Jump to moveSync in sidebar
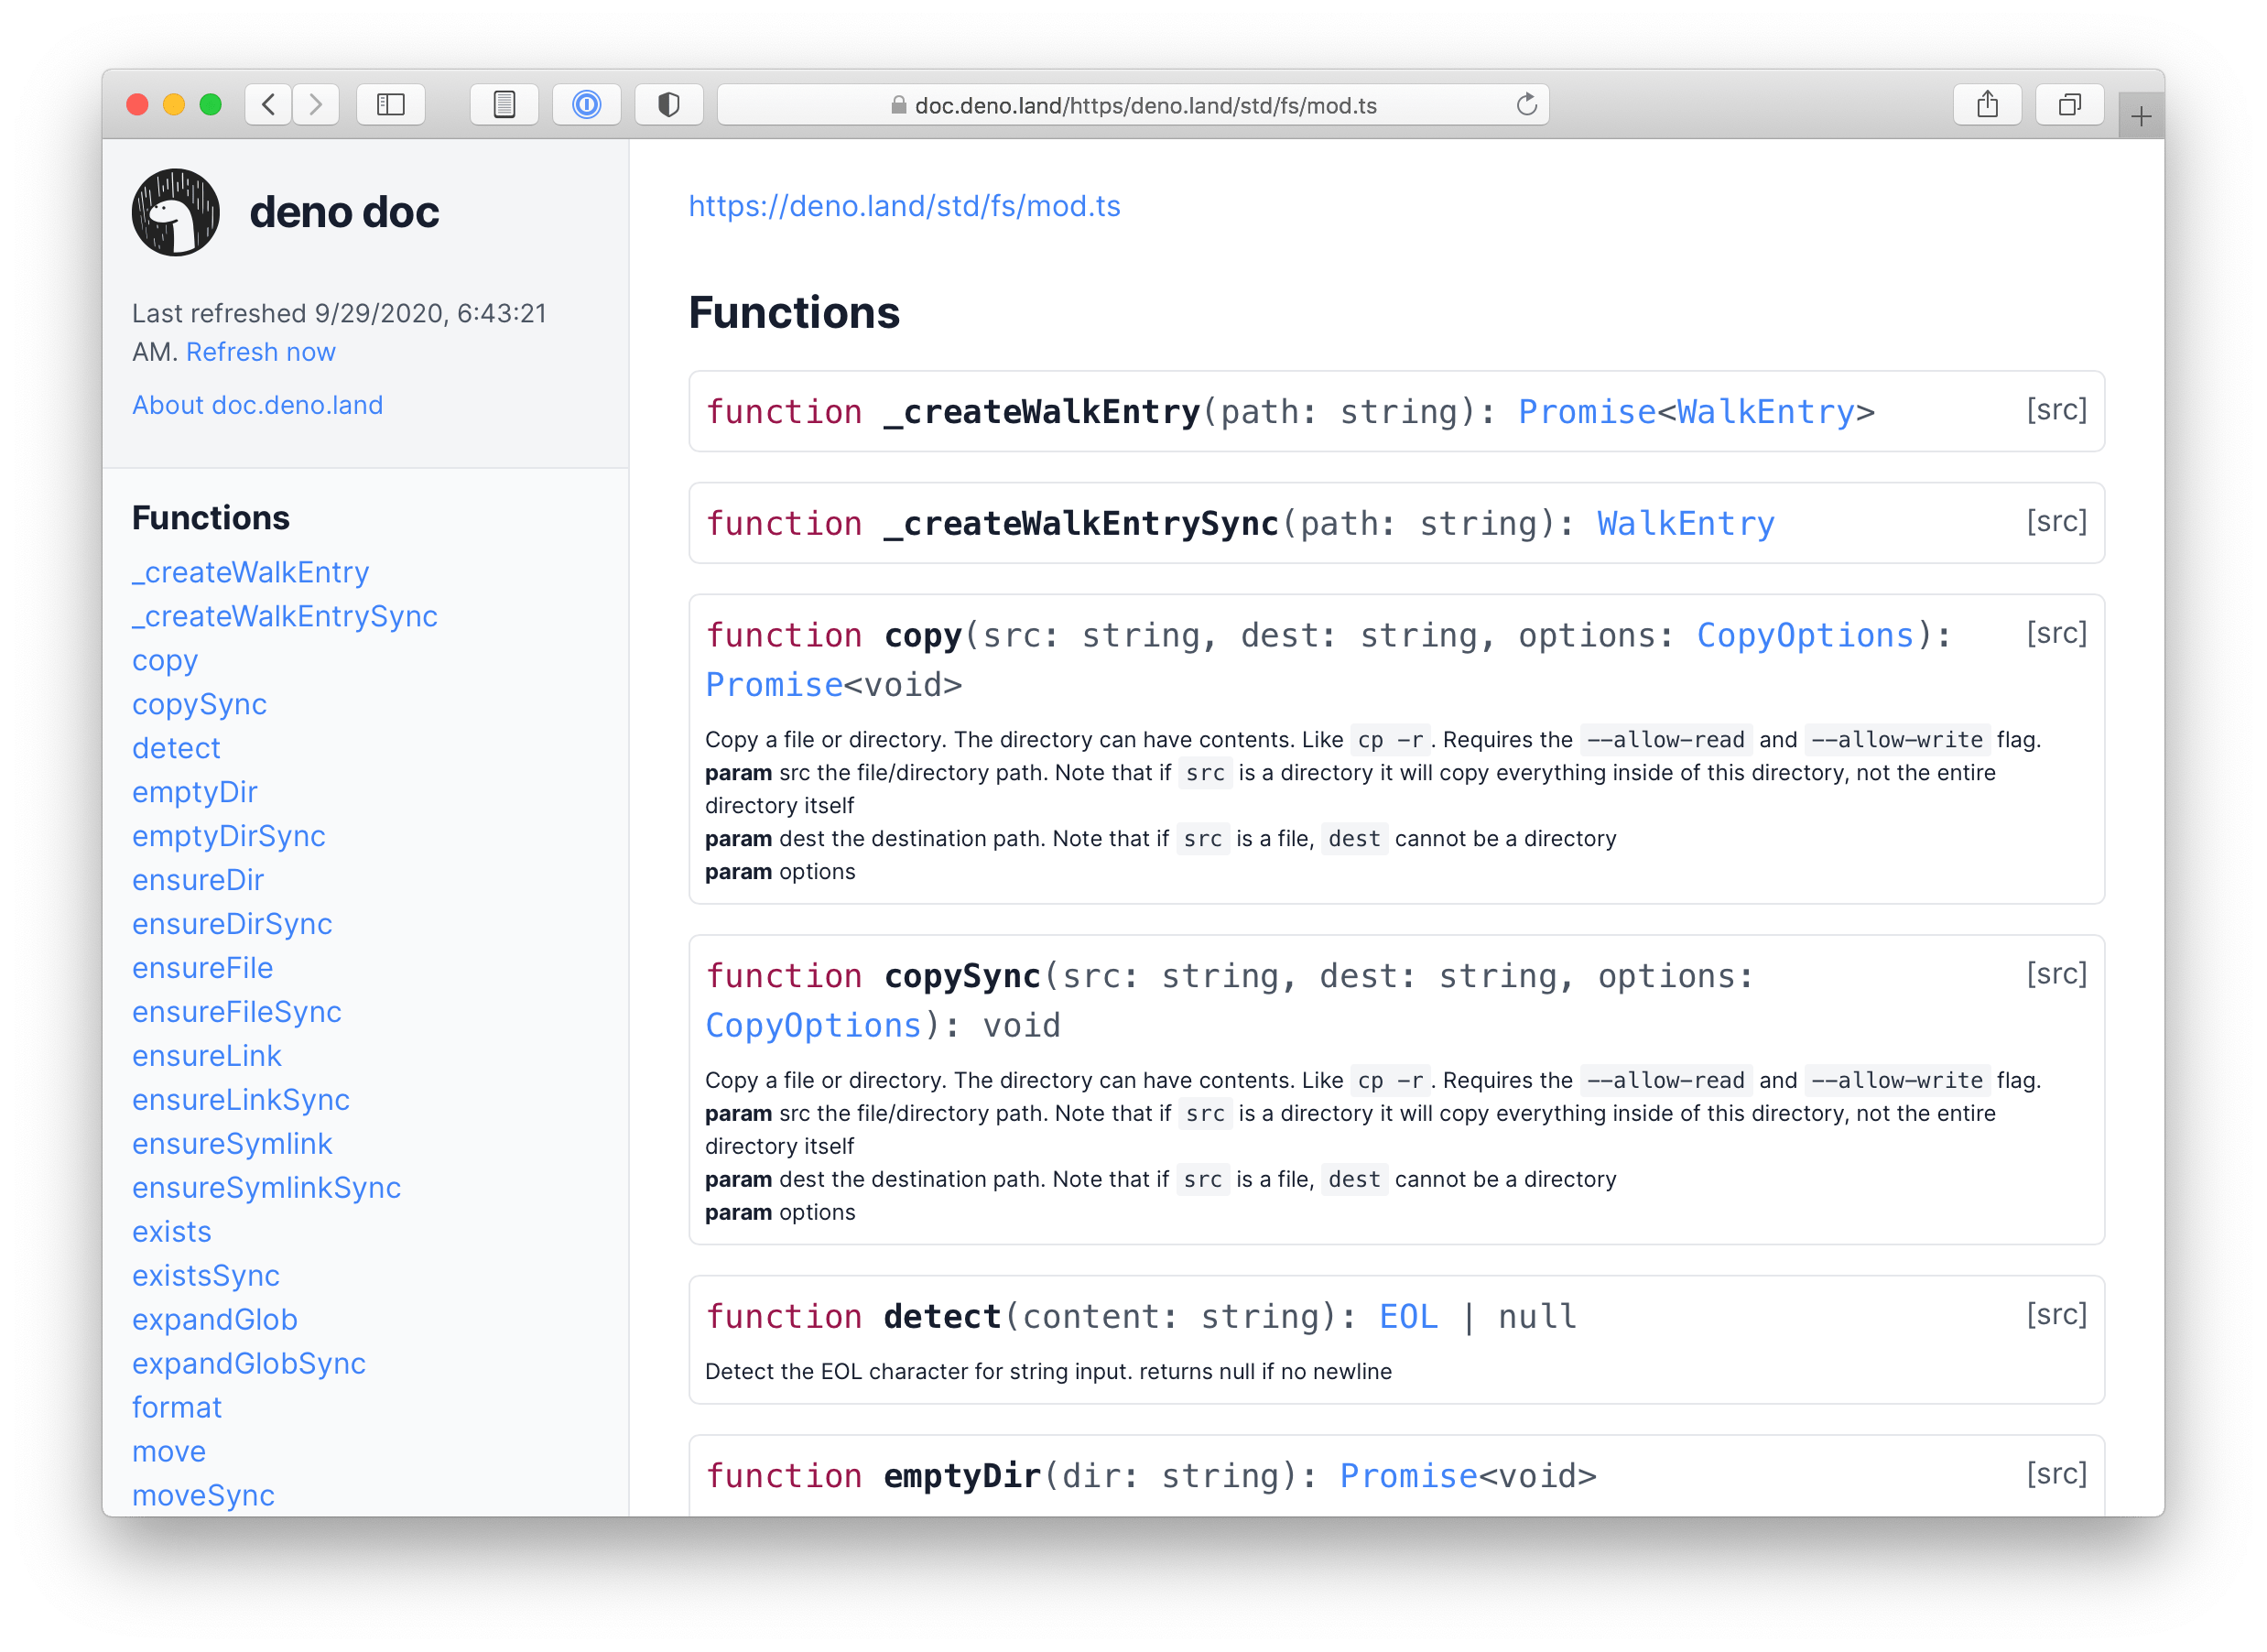This screenshot has width=2267, height=1652. (203, 1496)
